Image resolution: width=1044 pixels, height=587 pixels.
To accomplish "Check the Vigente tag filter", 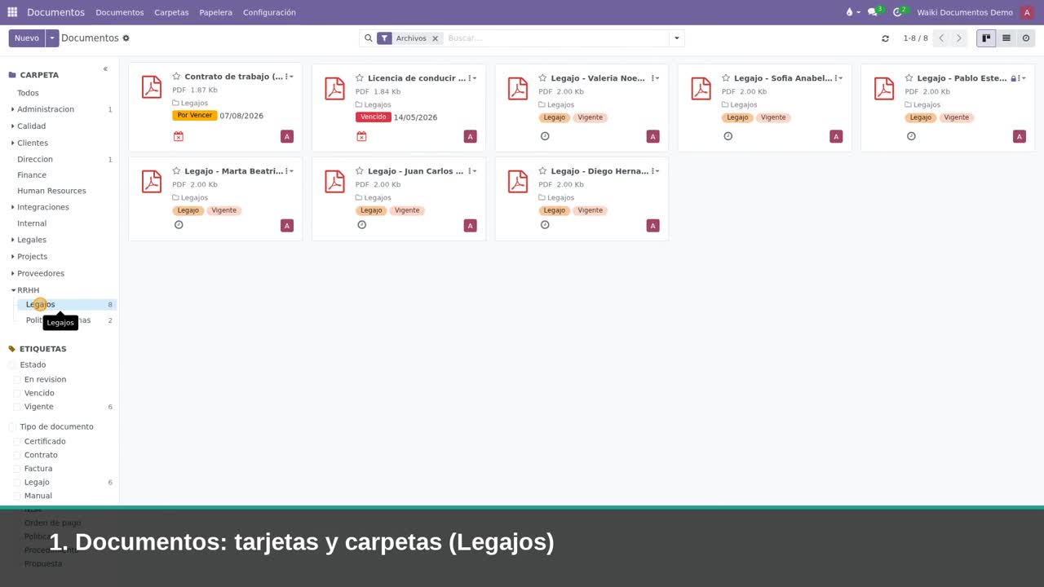I will coord(17,407).
